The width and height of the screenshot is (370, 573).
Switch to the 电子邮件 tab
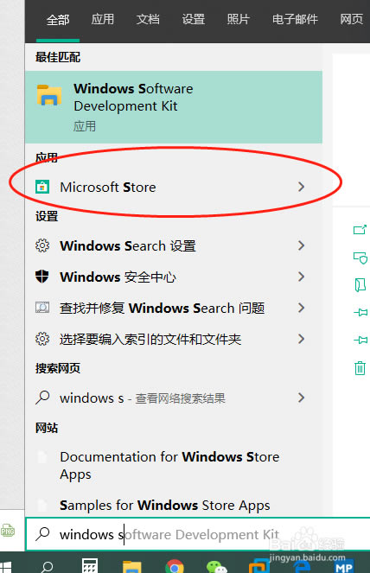295,19
